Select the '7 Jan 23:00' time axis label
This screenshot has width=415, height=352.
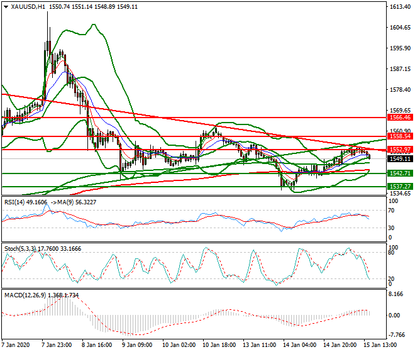57,345
